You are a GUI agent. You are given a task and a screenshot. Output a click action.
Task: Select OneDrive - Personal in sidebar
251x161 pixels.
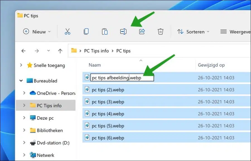point(56,93)
